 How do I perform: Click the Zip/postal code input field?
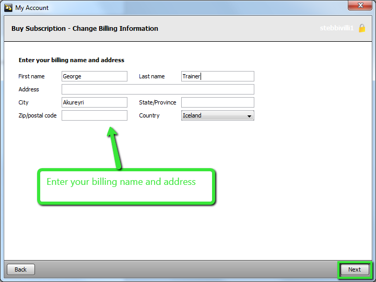coord(95,115)
